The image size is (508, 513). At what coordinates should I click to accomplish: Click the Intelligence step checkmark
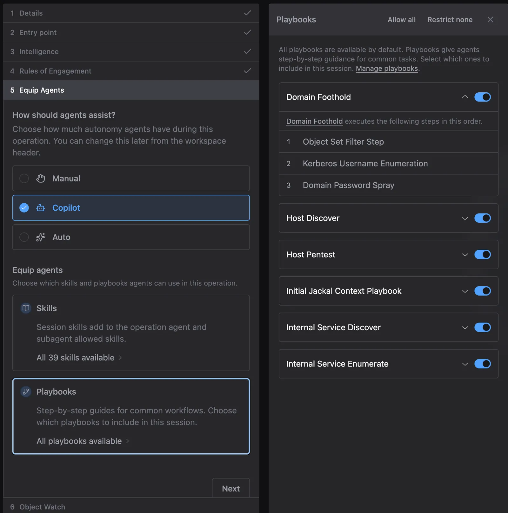click(x=247, y=51)
